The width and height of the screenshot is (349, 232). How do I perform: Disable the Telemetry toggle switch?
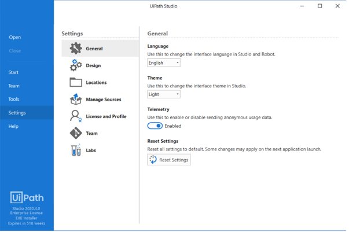coord(155,126)
